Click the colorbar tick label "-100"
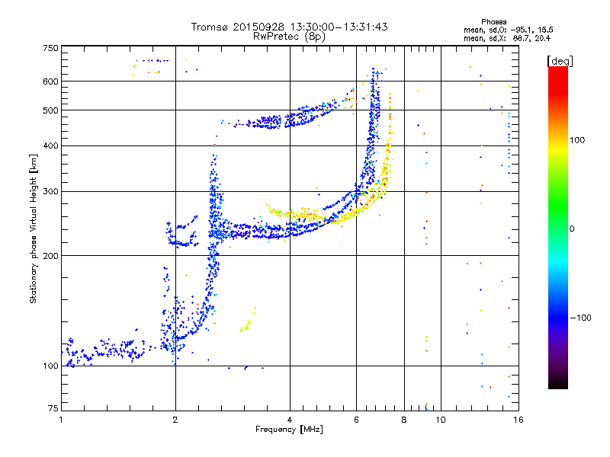610x457 pixels. click(581, 318)
